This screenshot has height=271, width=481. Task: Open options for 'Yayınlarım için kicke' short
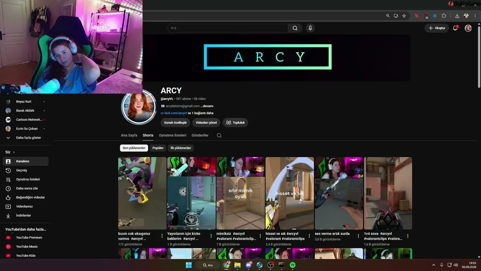coord(211,236)
